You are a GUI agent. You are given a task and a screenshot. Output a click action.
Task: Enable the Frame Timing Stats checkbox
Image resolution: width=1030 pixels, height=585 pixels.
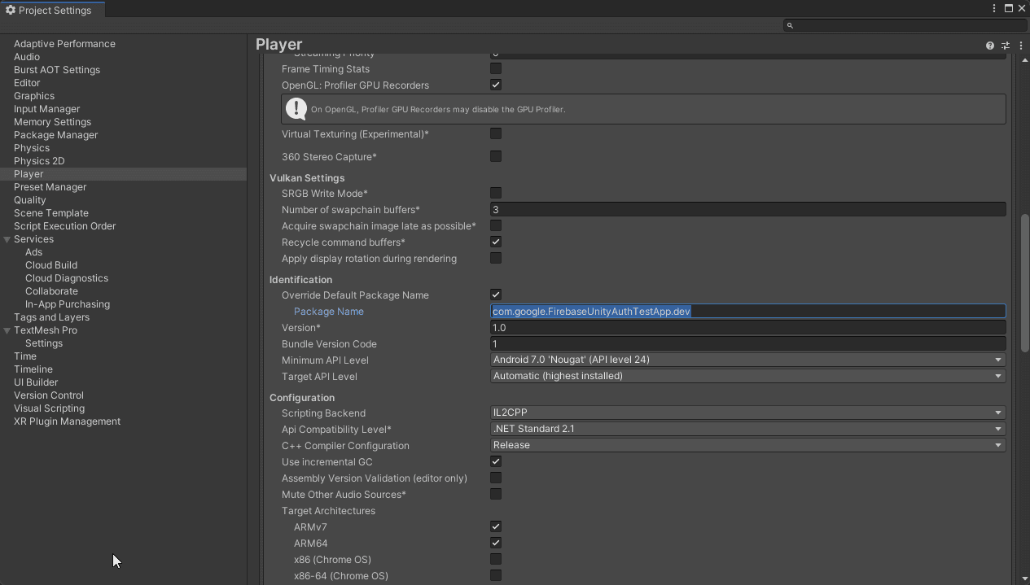495,69
